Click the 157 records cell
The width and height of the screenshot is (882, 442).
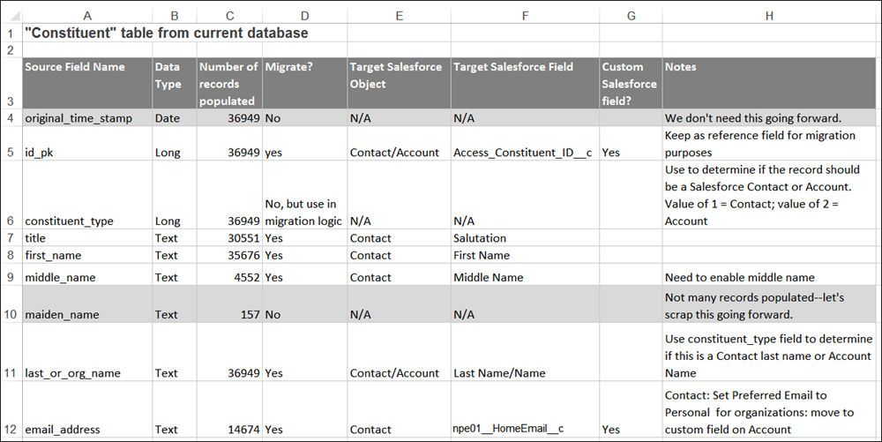tap(229, 304)
